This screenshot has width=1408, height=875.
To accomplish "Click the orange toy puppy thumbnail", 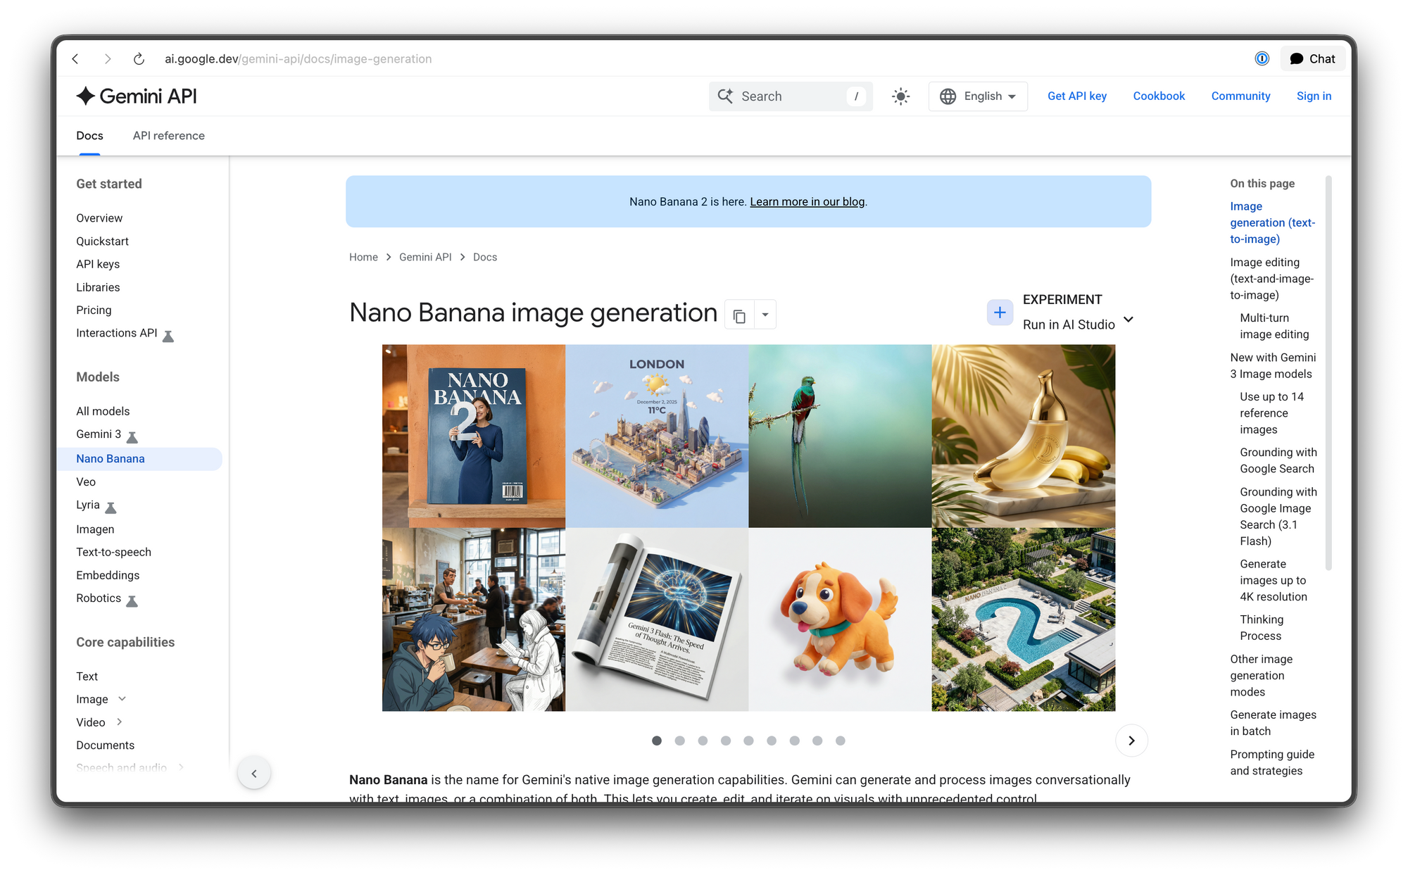I will [x=840, y=619].
